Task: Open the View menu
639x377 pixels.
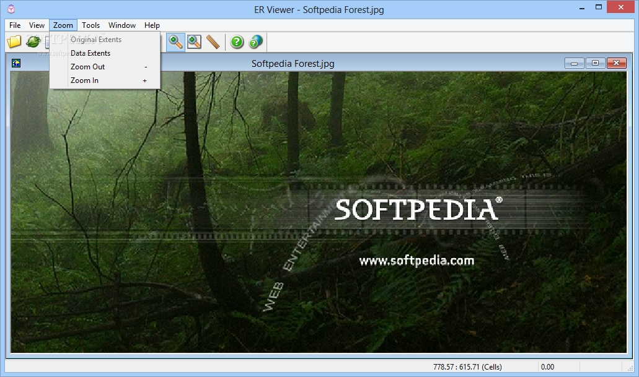Action: pyautogui.click(x=37, y=25)
